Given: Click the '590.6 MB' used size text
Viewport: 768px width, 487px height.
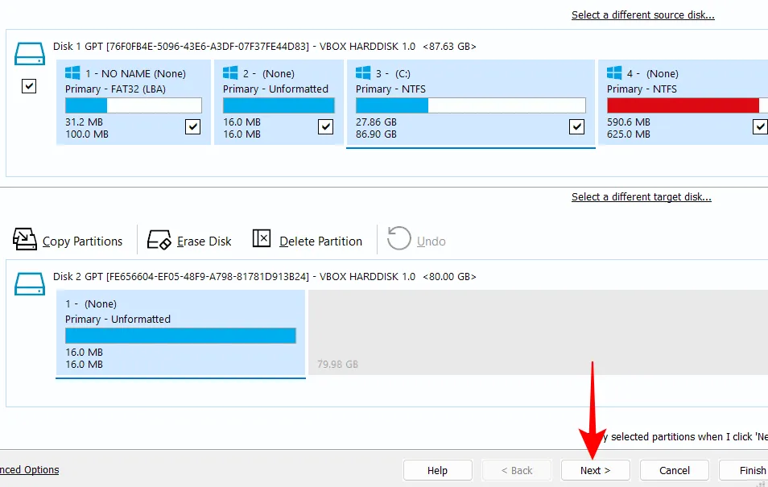Looking at the screenshot, I should pos(629,122).
